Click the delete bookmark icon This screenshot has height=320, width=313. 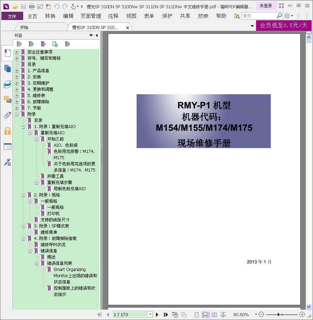point(19,44)
